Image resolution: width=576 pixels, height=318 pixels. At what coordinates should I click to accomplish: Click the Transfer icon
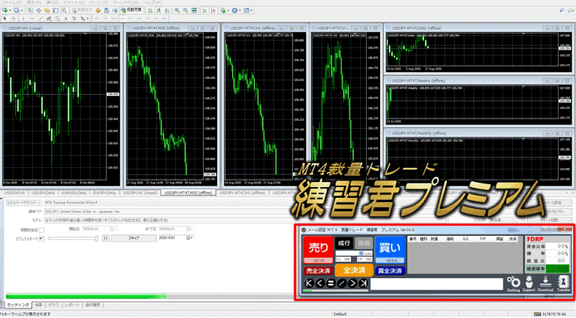coord(563,280)
